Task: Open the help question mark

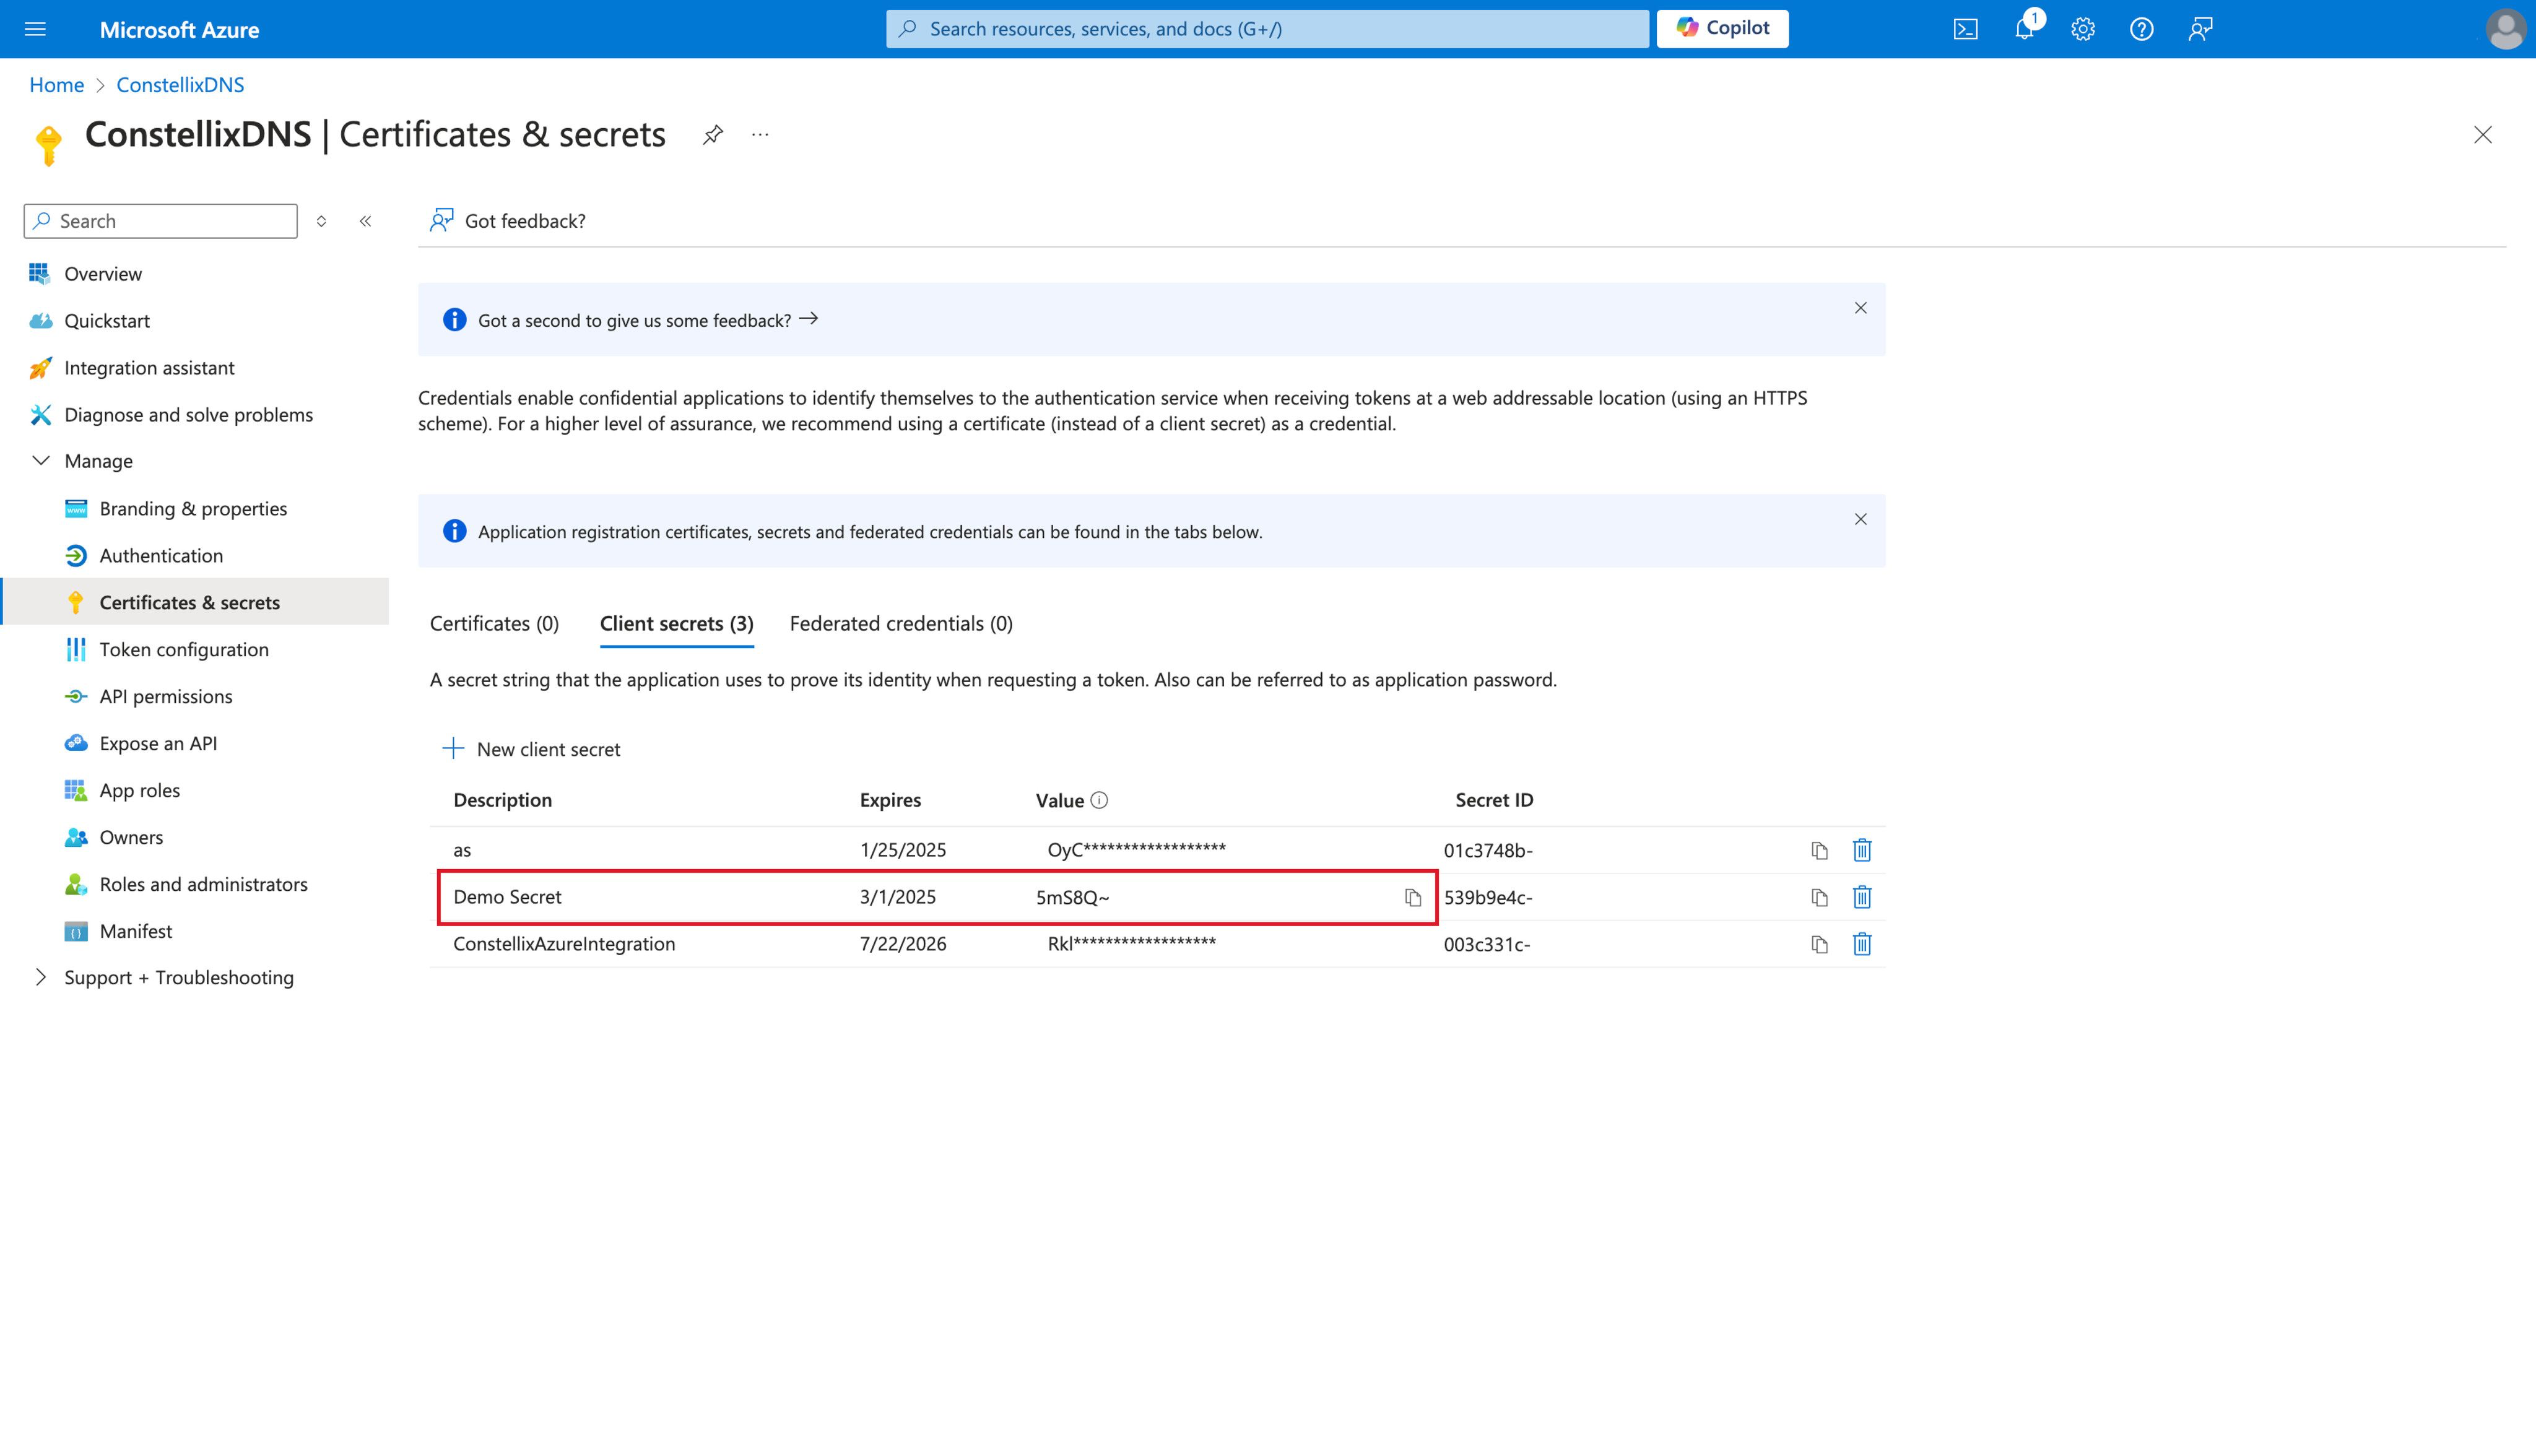Action: [2141, 29]
